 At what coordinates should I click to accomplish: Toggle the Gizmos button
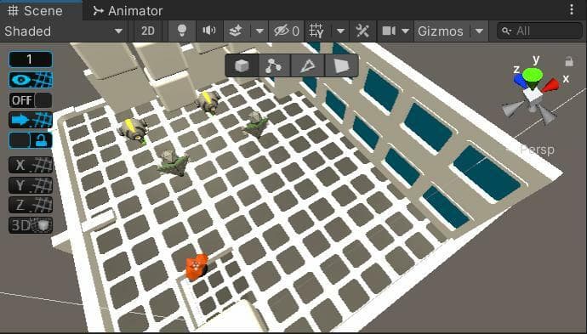coord(441,31)
